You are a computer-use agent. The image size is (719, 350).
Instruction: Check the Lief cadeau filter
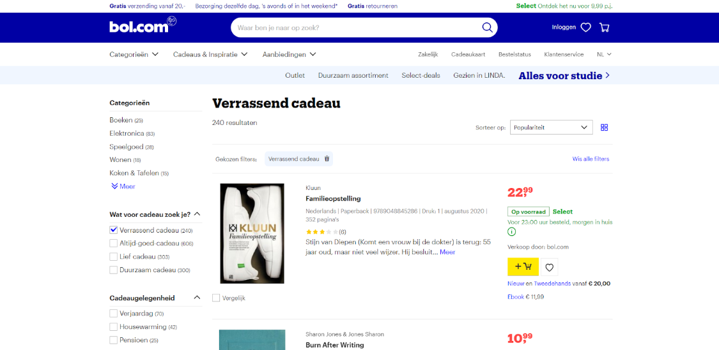pyautogui.click(x=114, y=257)
